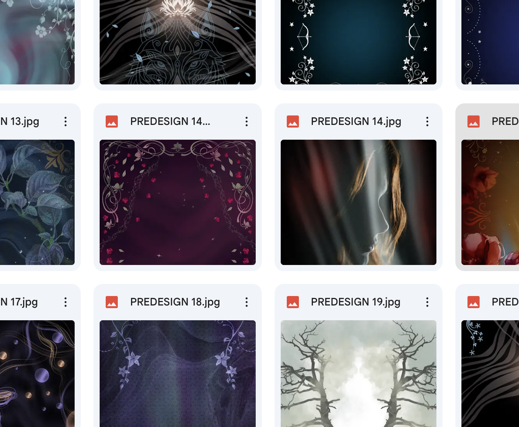Select the PREDESIGN 18.jpg file name
The width and height of the screenshot is (519, 427).
click(x=175, y=302)
